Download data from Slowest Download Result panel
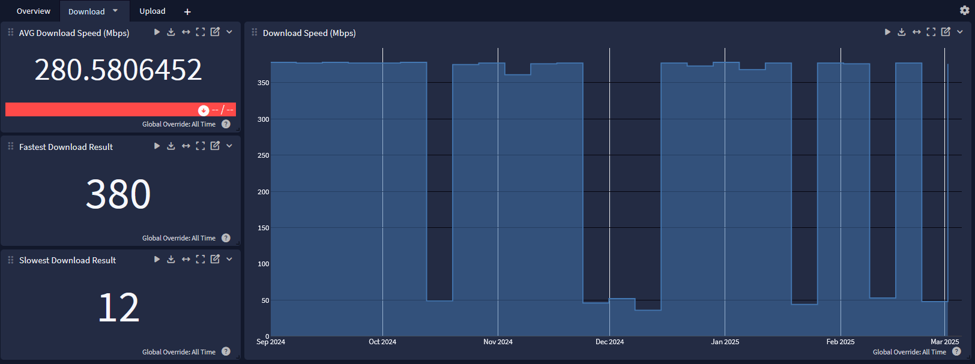975x364 pixels. (171, 259)
